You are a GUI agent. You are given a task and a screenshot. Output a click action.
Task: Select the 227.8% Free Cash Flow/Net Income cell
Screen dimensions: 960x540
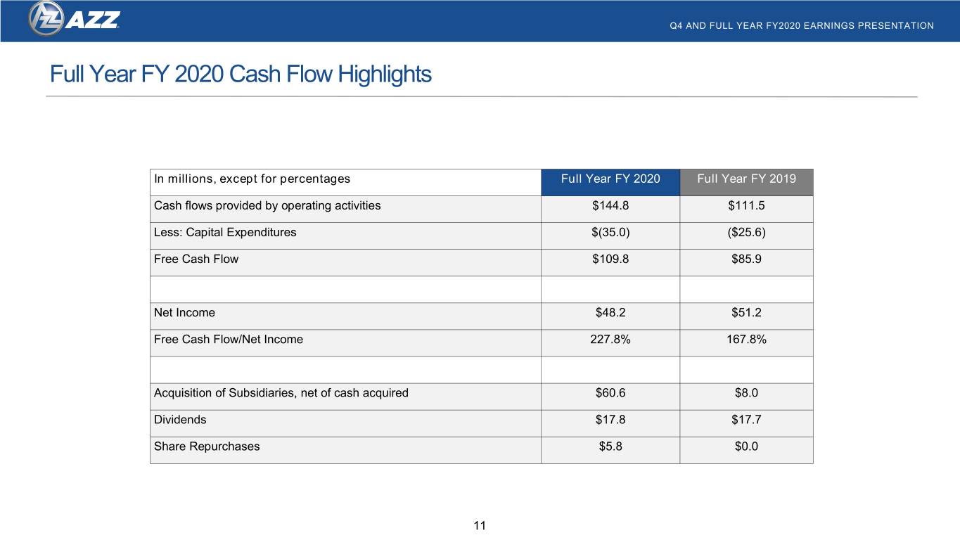coord(610,340)
